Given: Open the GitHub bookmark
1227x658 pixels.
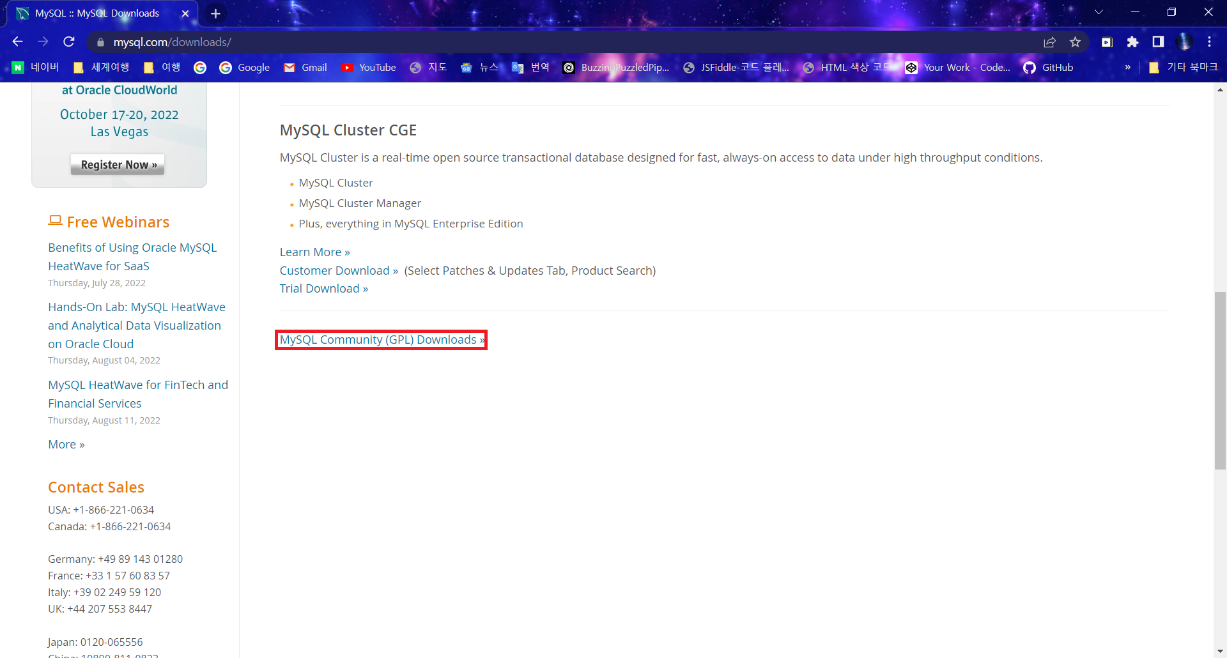Looking at the screenshot, I should click(x=1049, y=68).
